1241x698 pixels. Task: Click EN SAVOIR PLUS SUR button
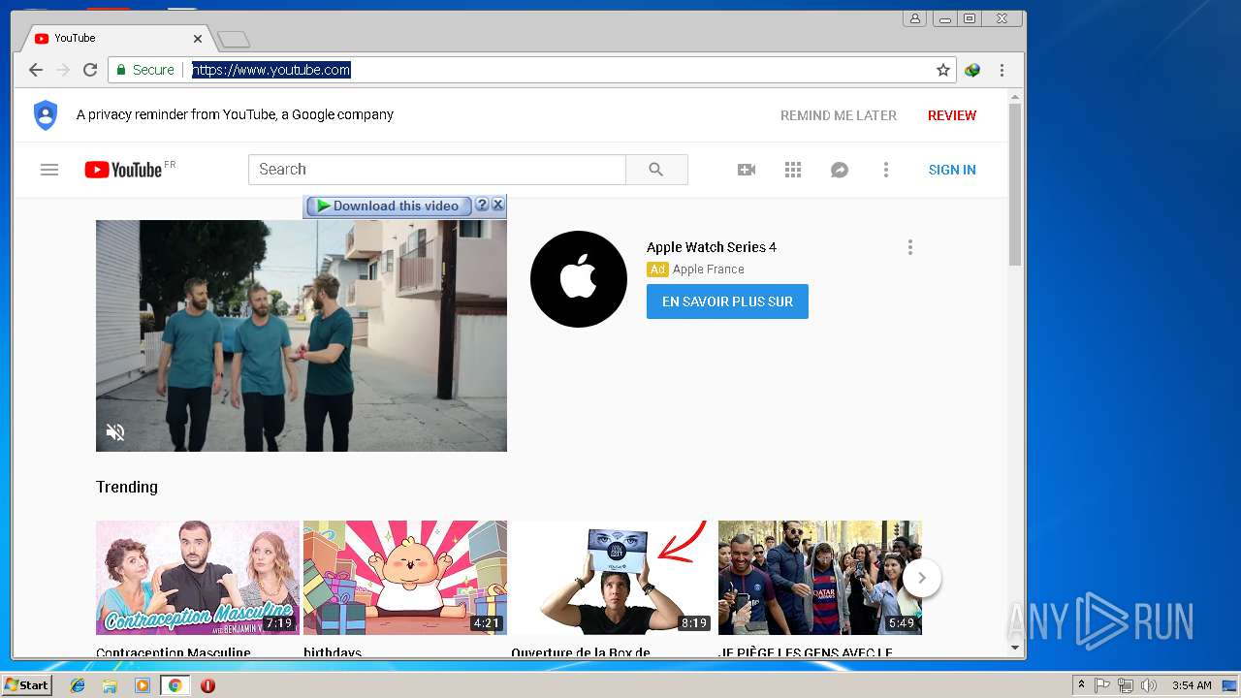(x=727, y=301)
